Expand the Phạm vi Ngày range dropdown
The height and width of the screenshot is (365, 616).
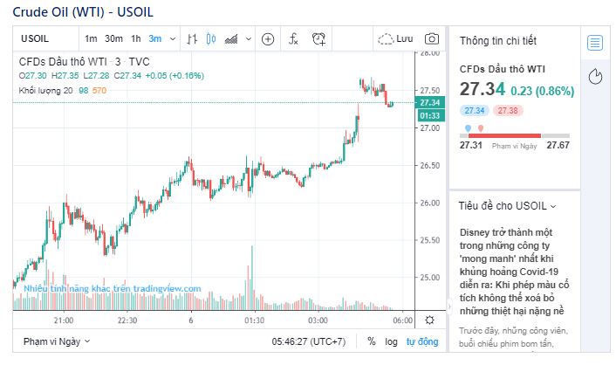coord(56,341)
